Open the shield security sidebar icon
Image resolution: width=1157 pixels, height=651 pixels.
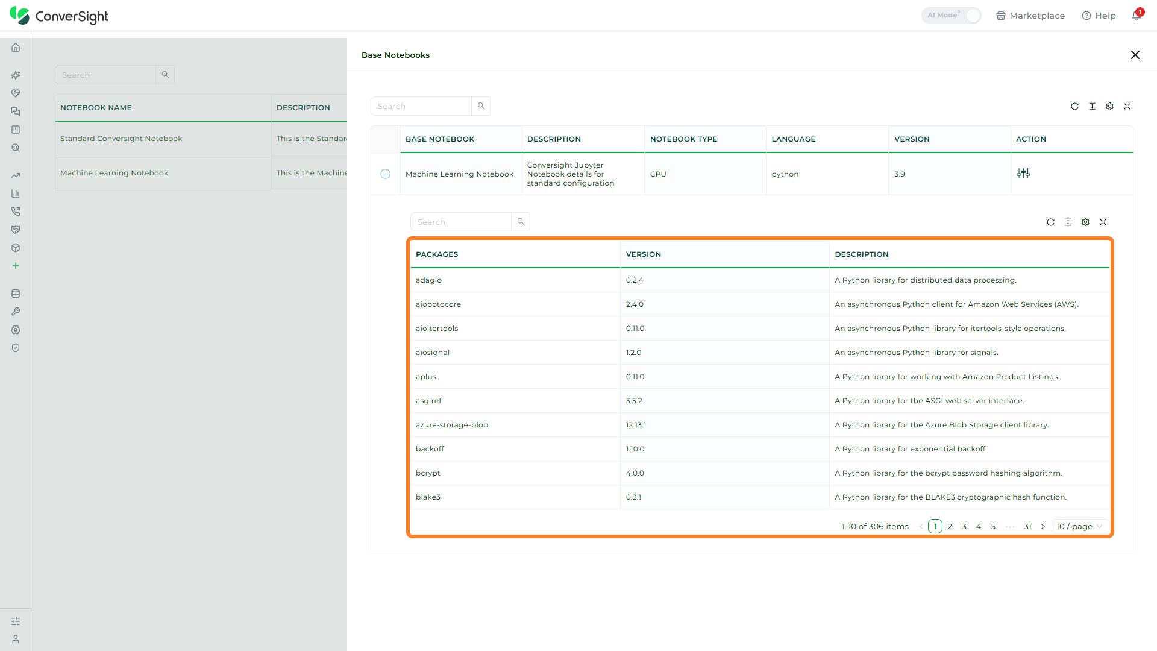pyautogui.click(x=16, y=348)
